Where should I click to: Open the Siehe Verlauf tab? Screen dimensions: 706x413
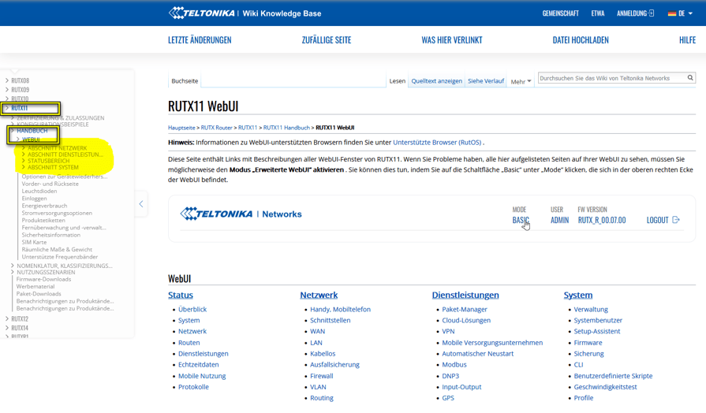(x=485, y=81)
